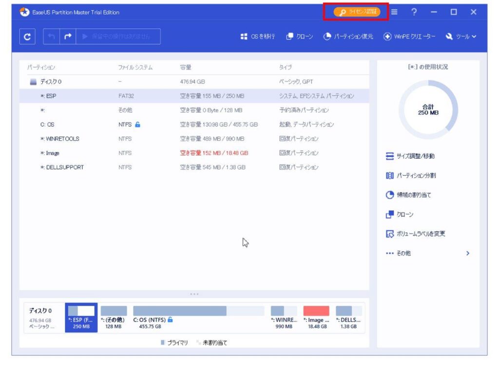Select WINRE 990 MB block in disk map
The height and width of the screenshot is (367, 499).
pyautogui.click(x=284, y=317)
